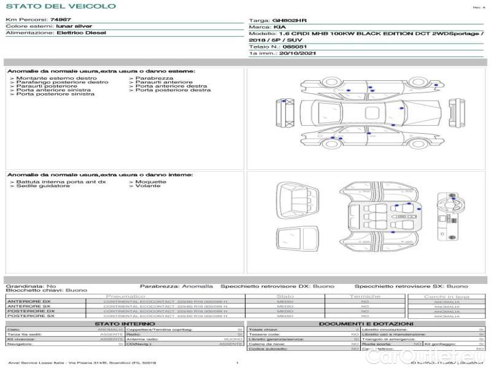Viewport: 491px width, 368px height.
Task: Click the 'Parabrezza: Anomalia' status field
Action: (x=176, y=286)
